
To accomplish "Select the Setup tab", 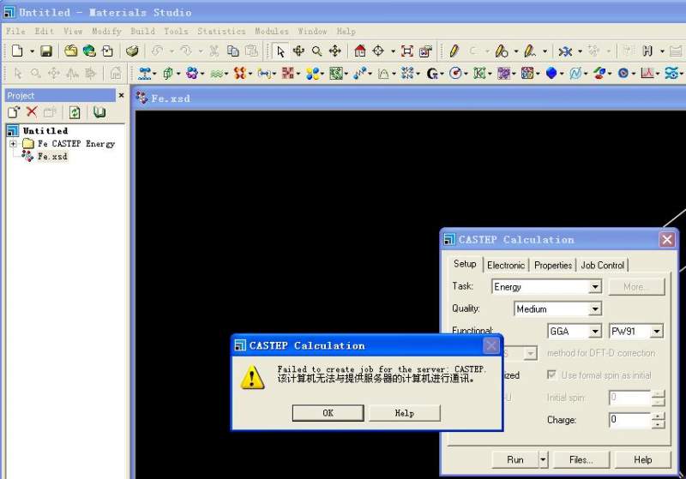I will pyautogui.click(x=465, y=264).
